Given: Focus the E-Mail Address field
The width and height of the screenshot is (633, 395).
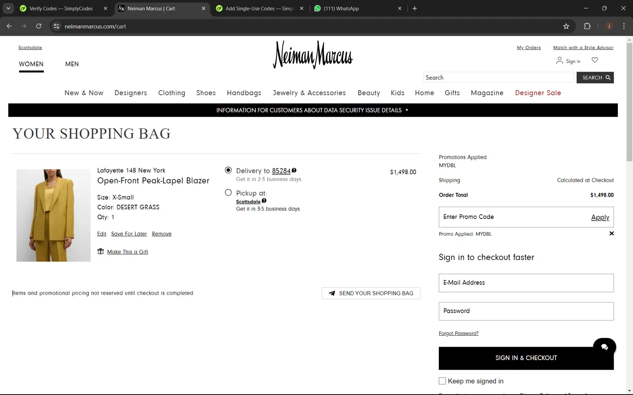Looking at the screenshot, I should click(526, 283).
